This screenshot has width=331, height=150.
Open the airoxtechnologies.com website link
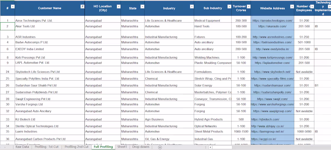coord(272,21)
